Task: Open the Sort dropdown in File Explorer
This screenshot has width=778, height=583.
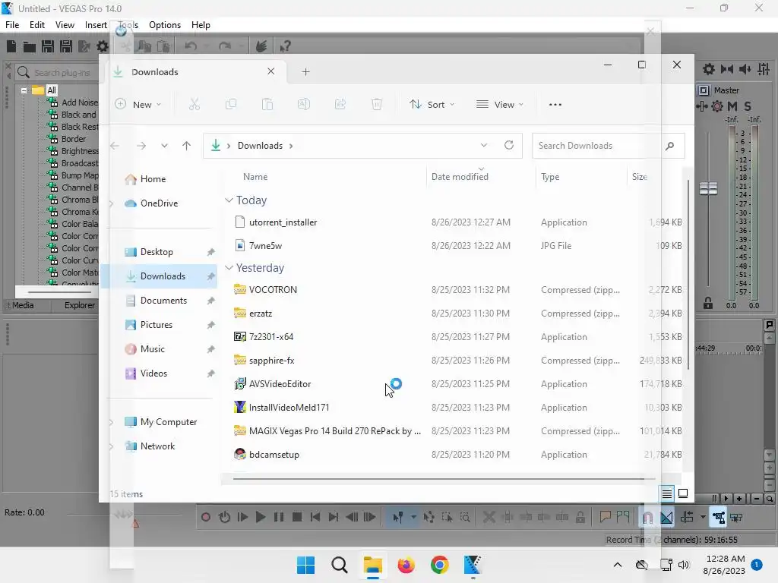Action: (x=432, y=105)
